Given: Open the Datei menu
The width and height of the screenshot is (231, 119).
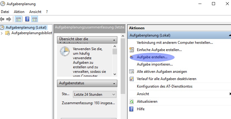Looking at the screenshot, I should (5, 12).
